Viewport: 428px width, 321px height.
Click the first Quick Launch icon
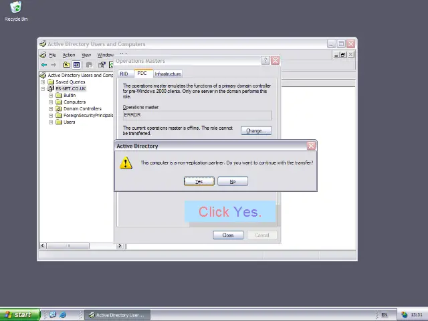(x=53, y=315)
